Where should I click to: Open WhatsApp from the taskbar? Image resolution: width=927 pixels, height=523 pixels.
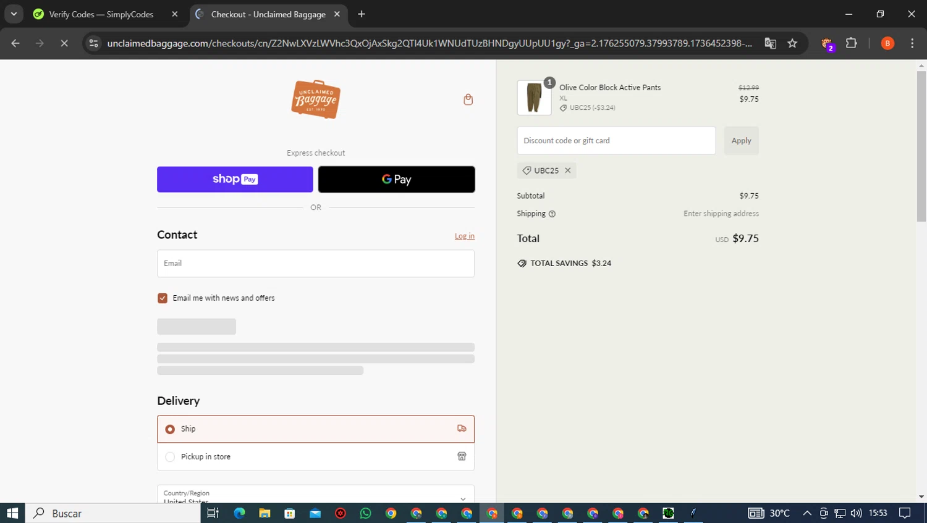pos(366,513)
